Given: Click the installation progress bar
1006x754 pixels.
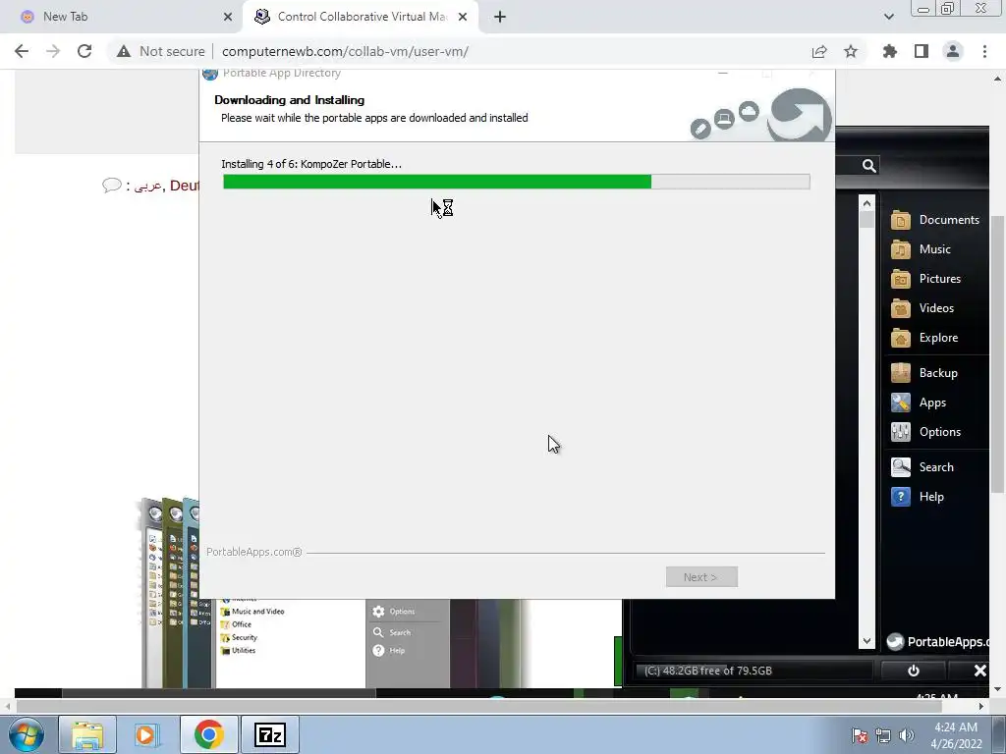Looking at the screenshot, I should 517,182.
